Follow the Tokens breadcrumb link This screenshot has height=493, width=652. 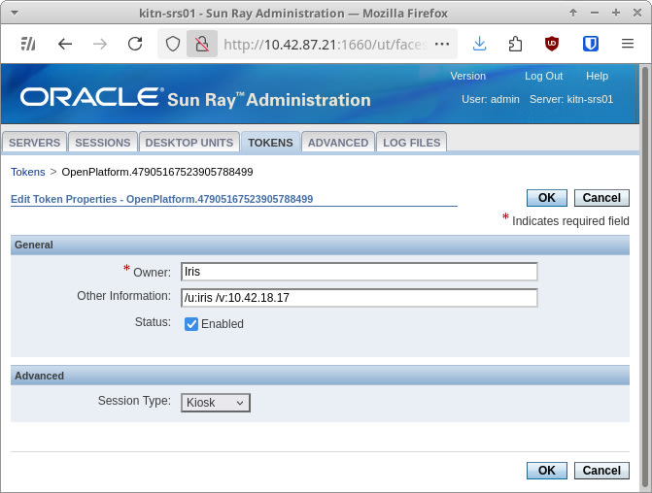coord(27,172)
